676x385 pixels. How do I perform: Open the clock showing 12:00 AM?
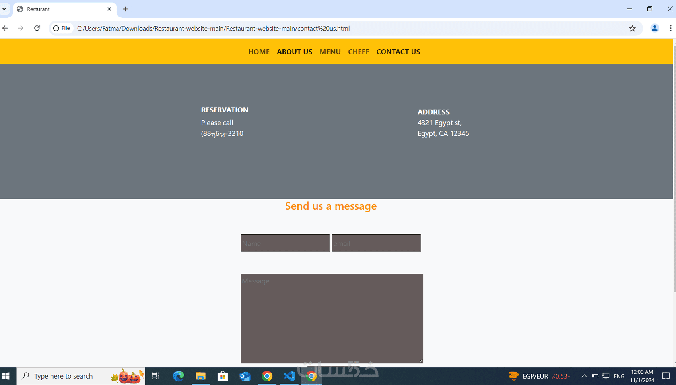tap(642, 376)
